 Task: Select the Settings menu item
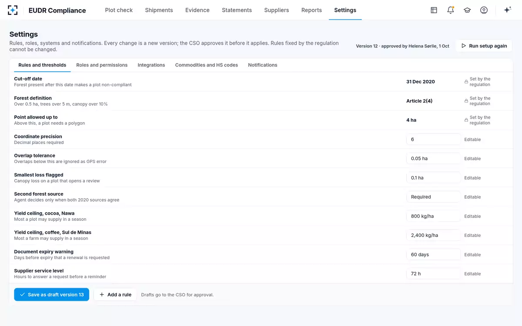coord(345,10)
